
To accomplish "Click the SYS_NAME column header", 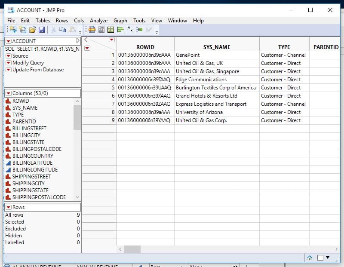I will 217,47.
